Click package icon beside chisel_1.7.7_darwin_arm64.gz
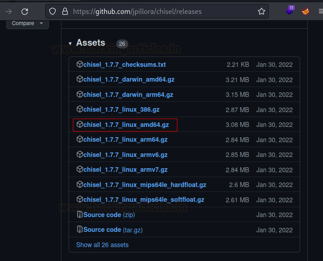Image resolution: width=323 pixels, height=261 pixels. tap(80, 94)
